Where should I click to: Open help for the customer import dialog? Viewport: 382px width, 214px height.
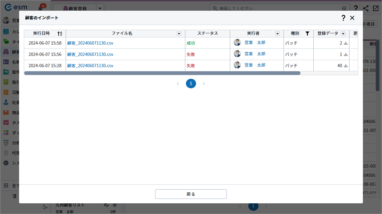pyautogui.click(x=343, y=18)
